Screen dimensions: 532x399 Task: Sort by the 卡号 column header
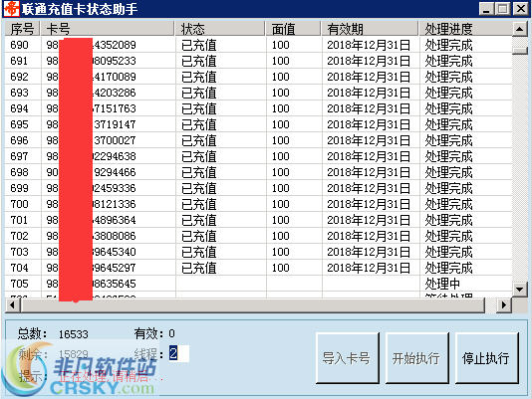coord(108,29)
